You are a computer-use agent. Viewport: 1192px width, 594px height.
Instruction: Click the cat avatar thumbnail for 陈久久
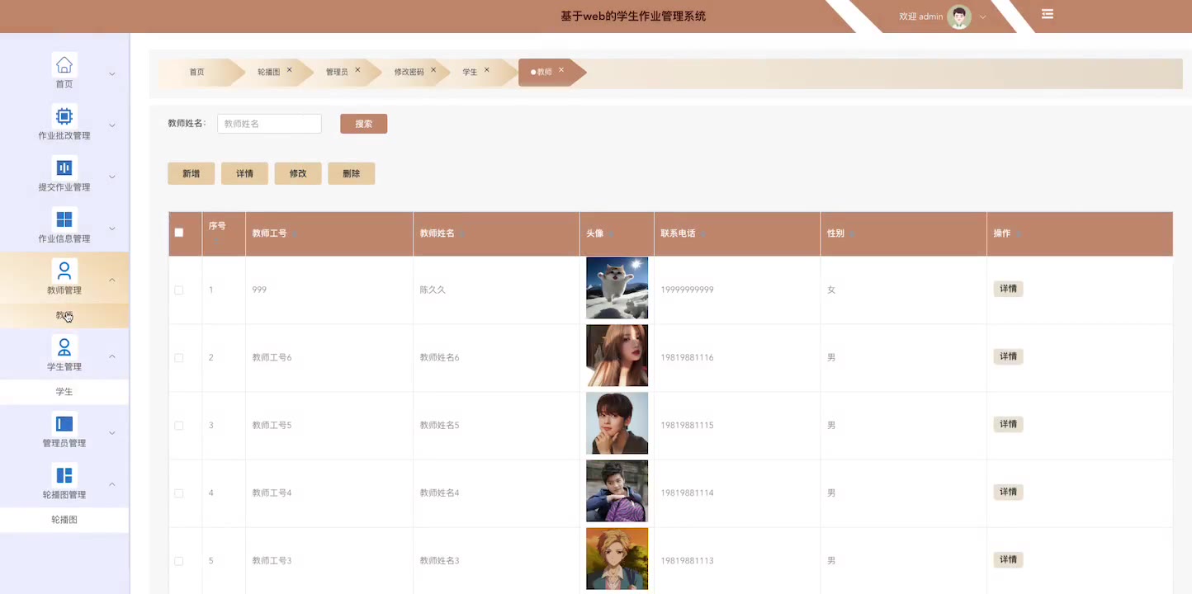coord(617,288)
